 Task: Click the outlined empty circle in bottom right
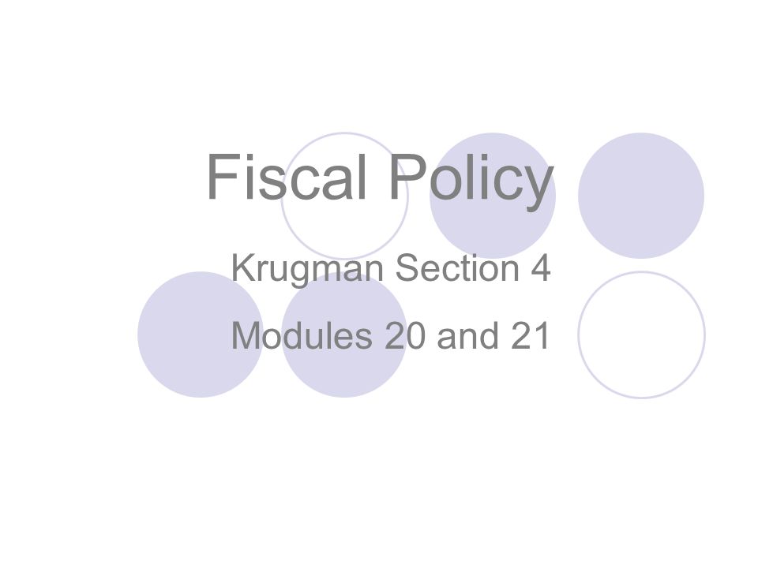pos(641,334)
